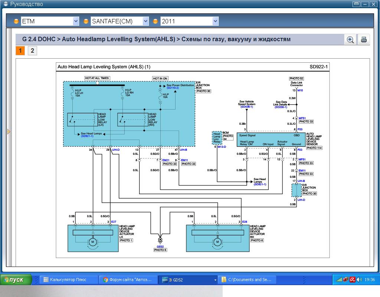Open the SD110-2 power distribution link
380x297 pixels.
point(173,88)
